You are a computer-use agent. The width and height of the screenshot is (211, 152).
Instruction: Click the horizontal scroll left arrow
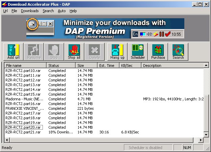tap(7, 140)
